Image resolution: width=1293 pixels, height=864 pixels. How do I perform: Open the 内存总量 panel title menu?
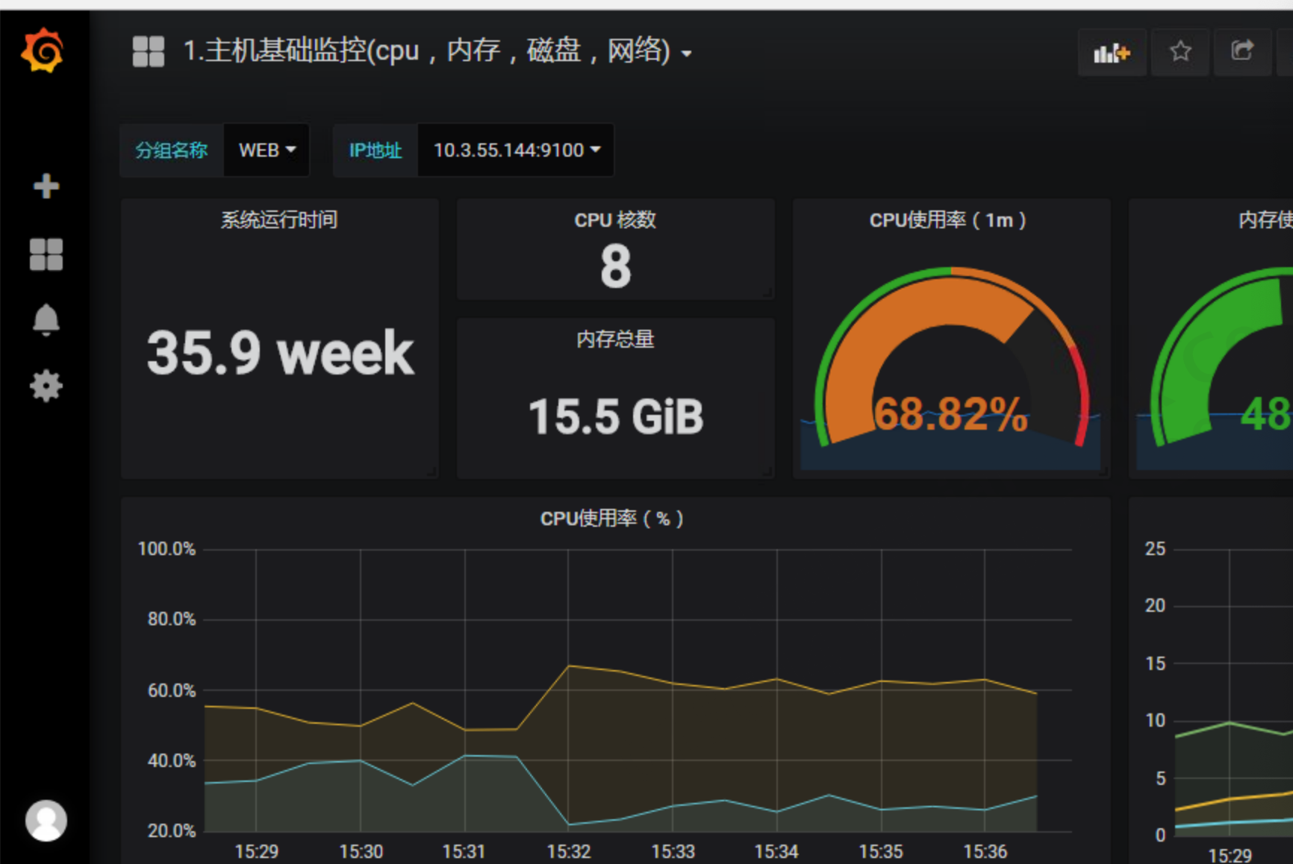(x=615, y=339)
